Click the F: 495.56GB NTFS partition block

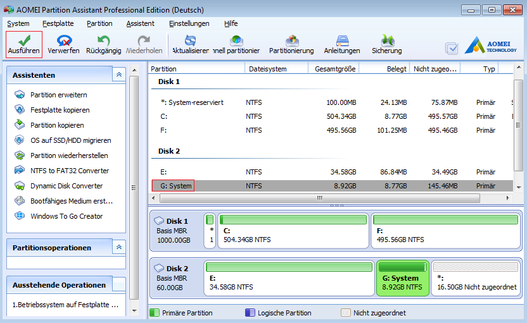(x=446, y=231)
